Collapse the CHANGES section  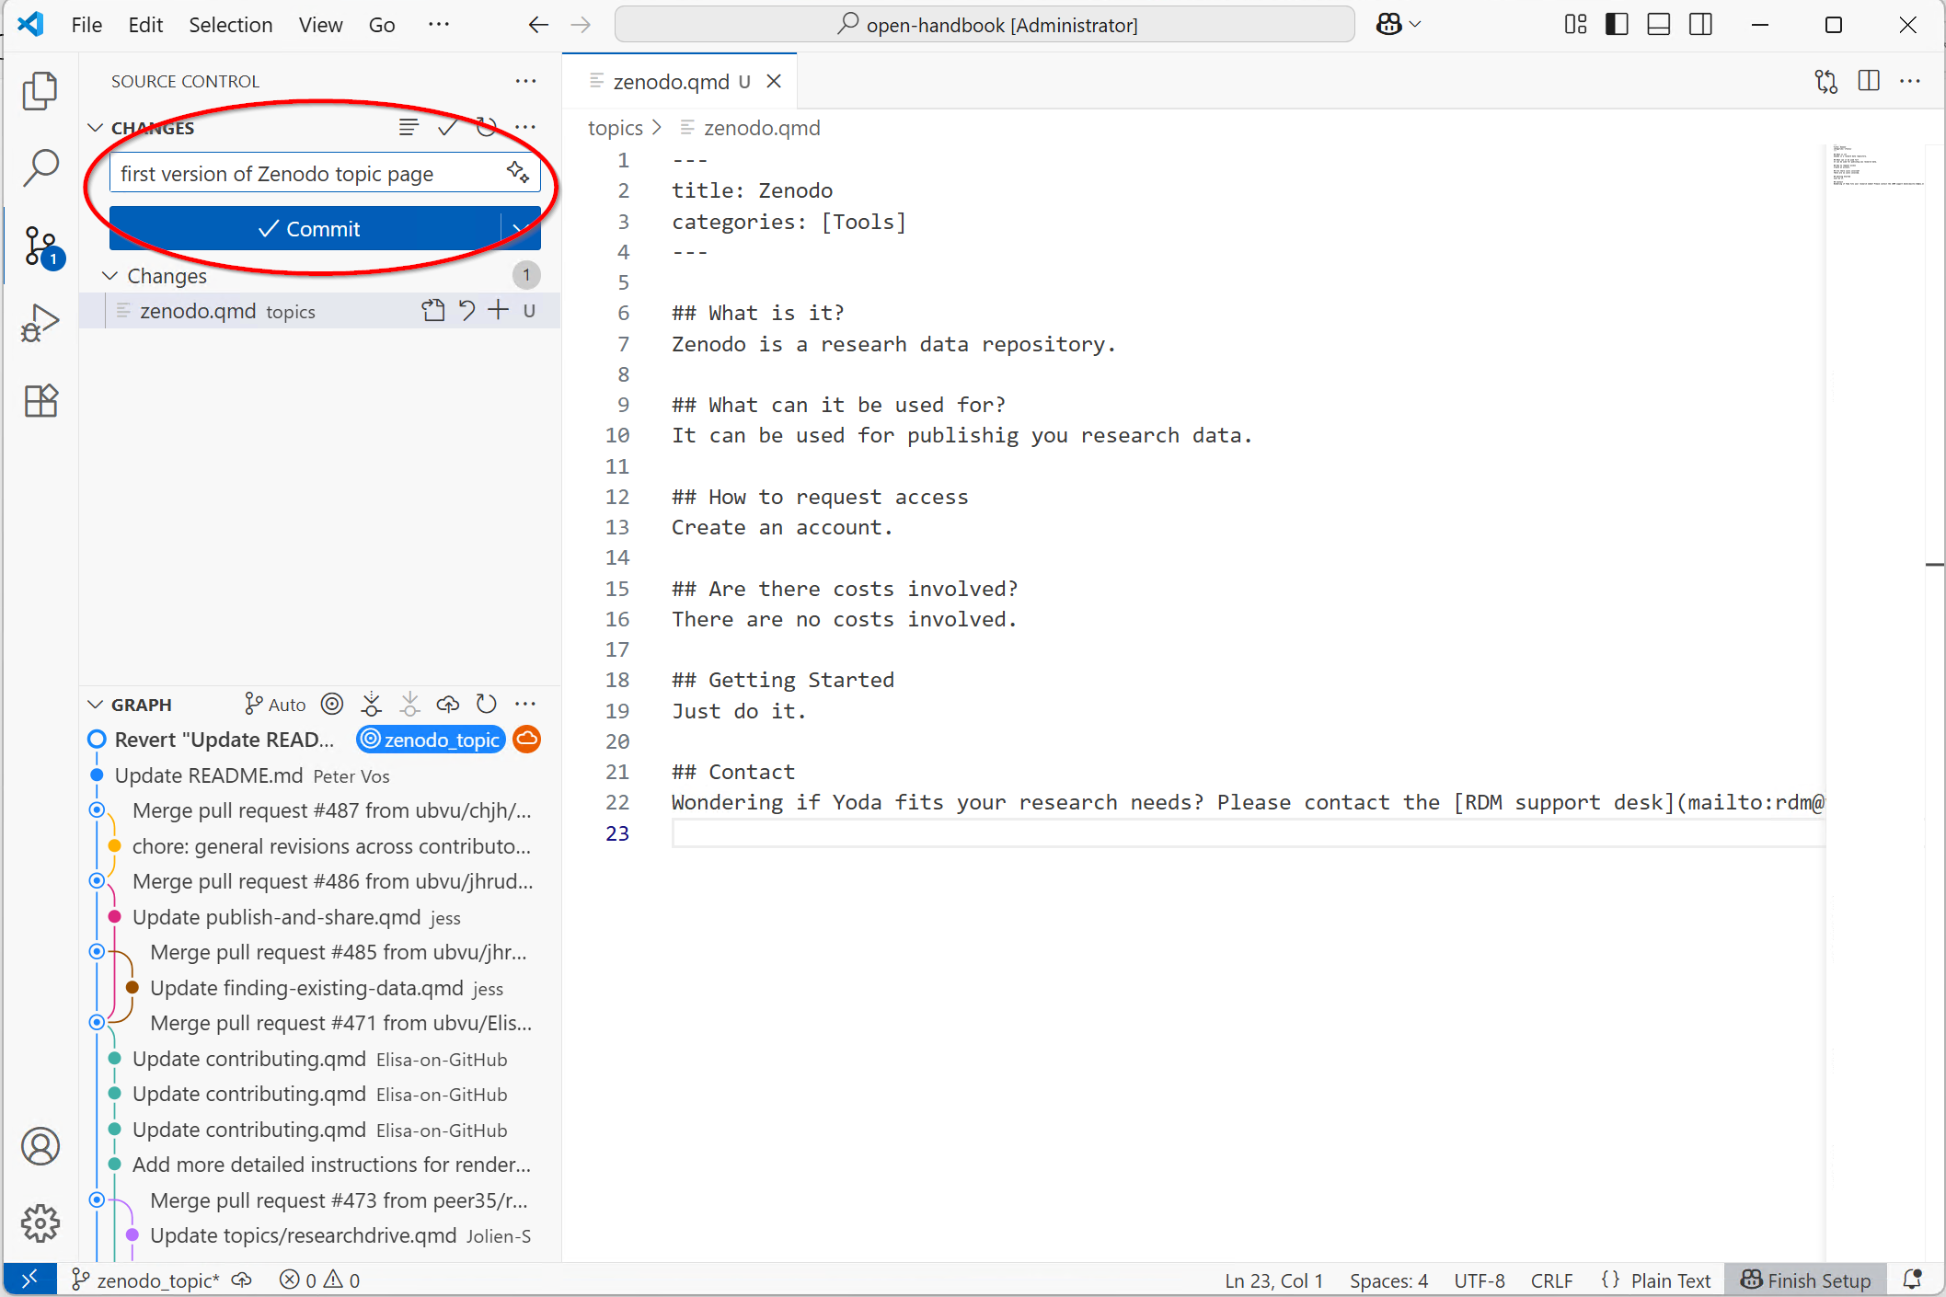point(95,127)
